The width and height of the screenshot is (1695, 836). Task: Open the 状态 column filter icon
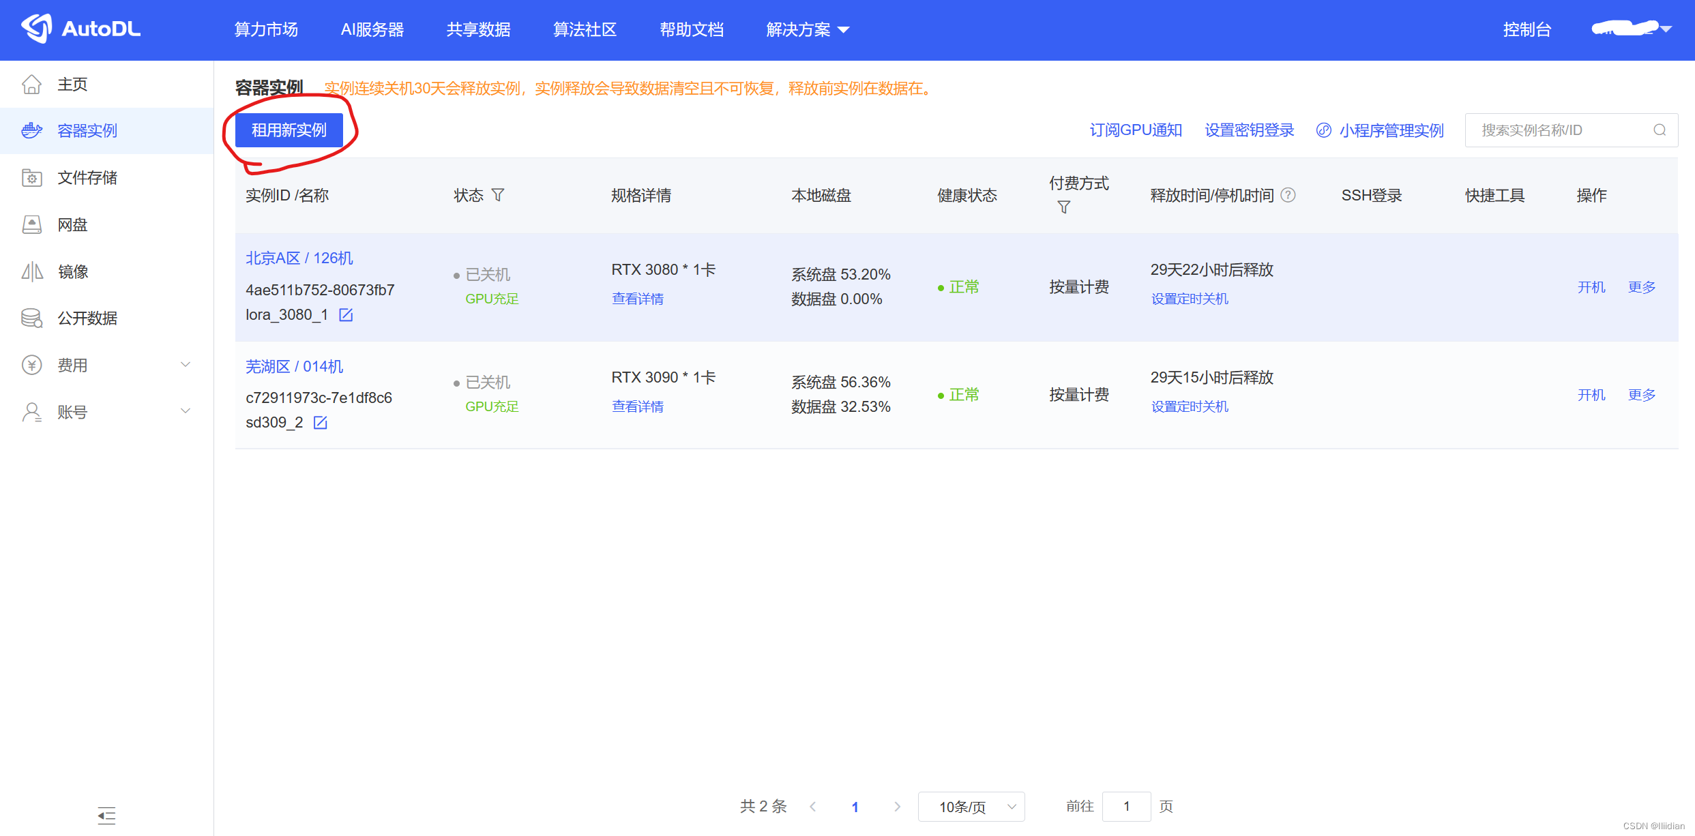point(498,196)
